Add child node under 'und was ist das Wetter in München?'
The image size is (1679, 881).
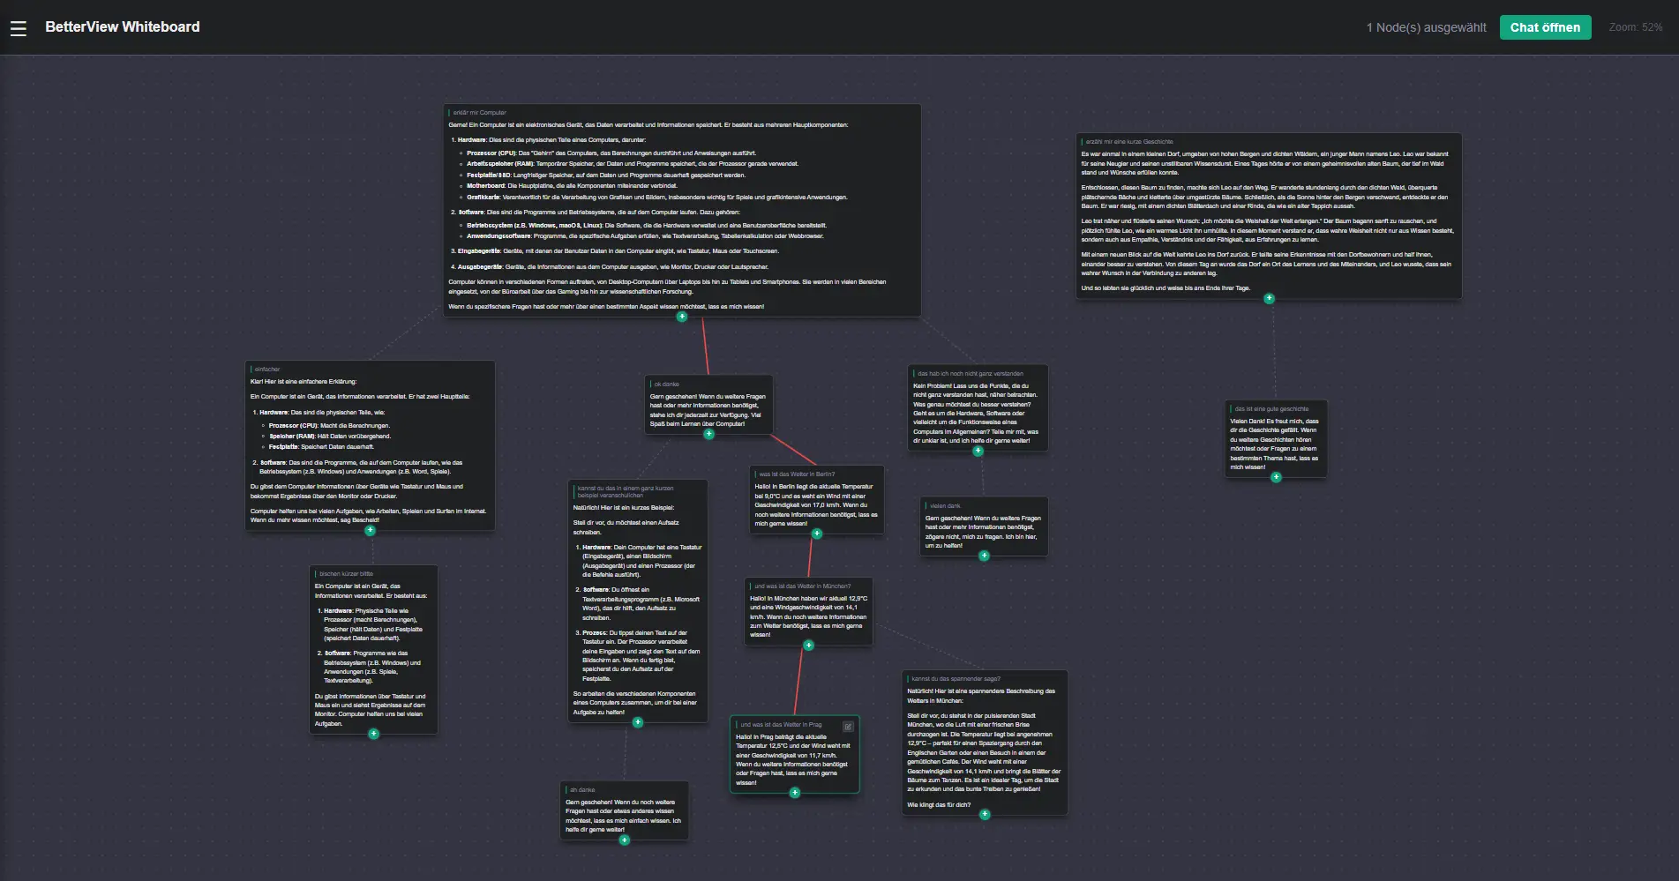coord(808,645)
